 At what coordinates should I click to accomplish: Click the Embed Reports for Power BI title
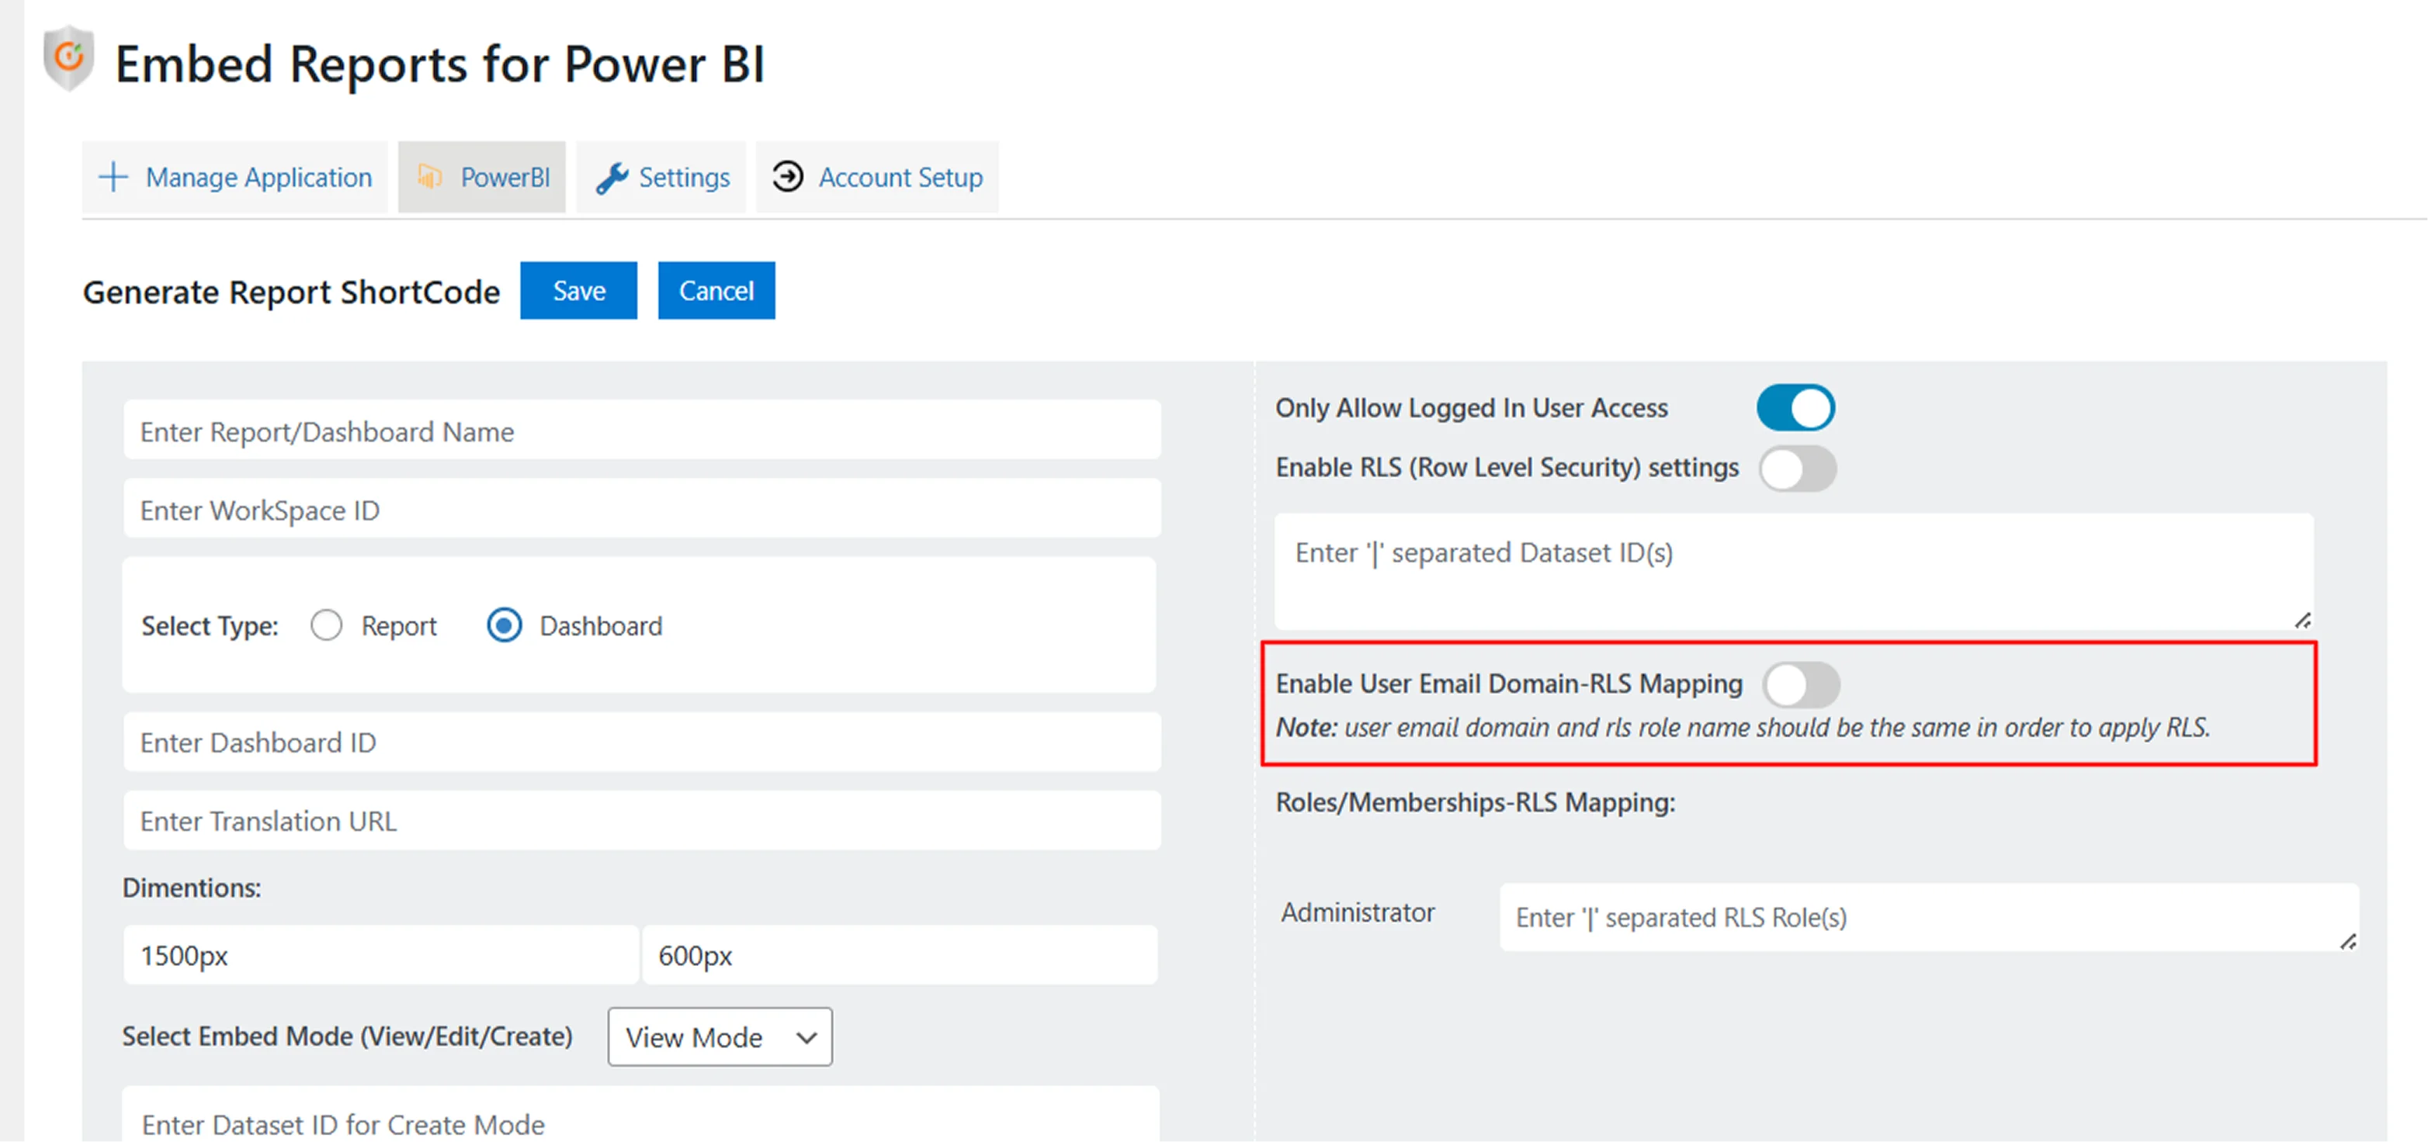tap(439, 64)
